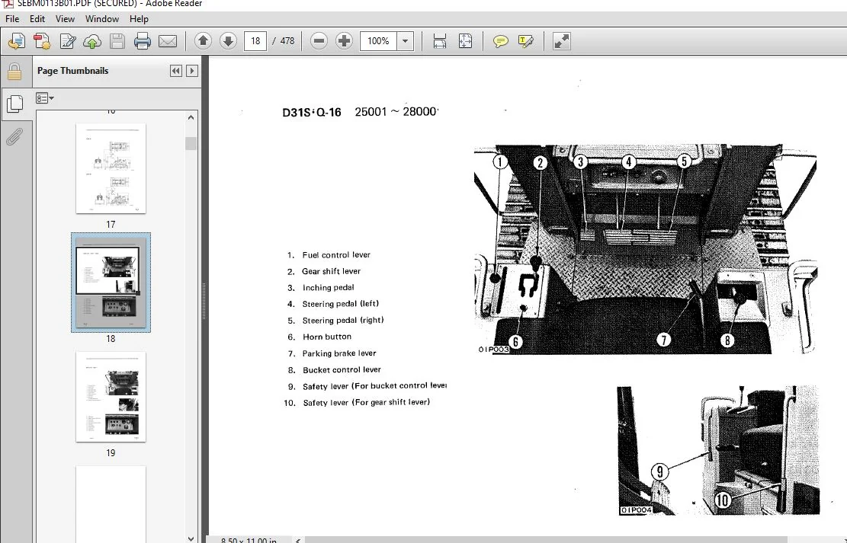Open the zoom level dropdown arrow
This screenshot has width=847, height=543.
coord(405,41)
